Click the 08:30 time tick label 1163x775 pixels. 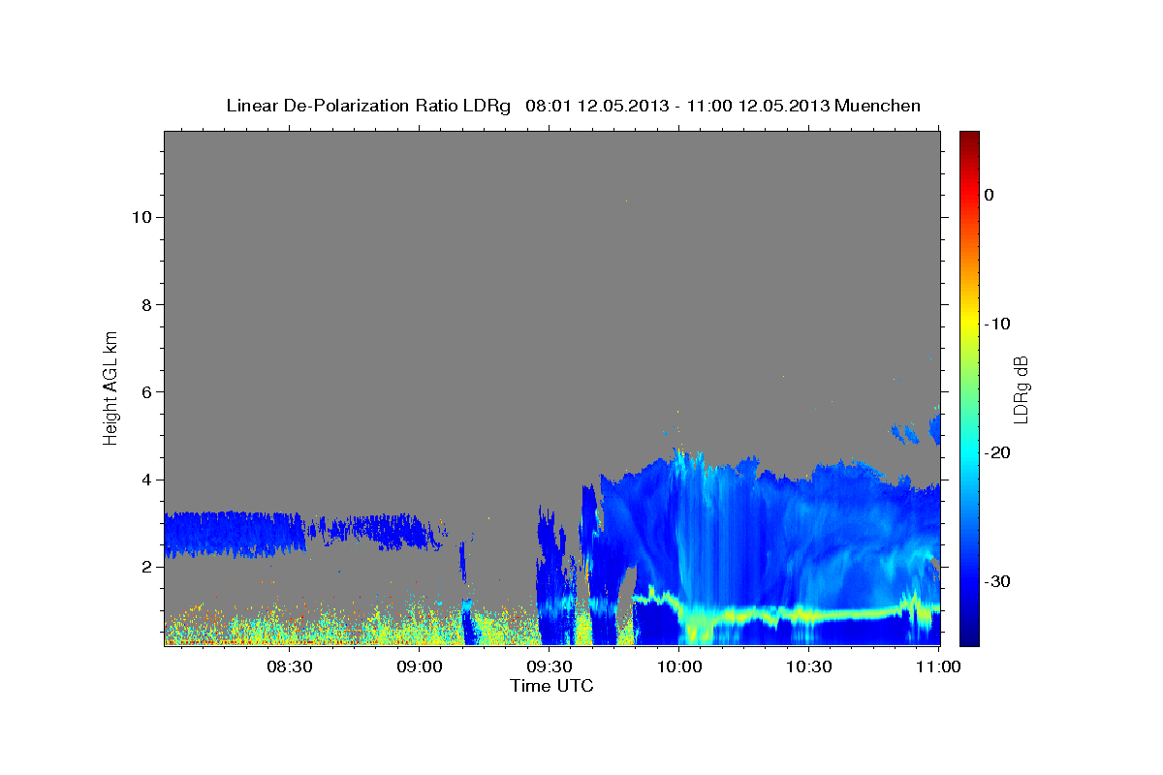[290, 666]
